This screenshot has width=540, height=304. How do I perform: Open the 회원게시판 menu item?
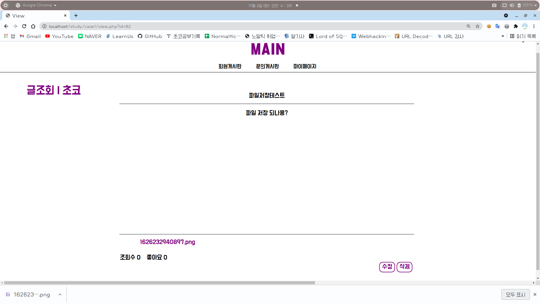tap(230, 66)
